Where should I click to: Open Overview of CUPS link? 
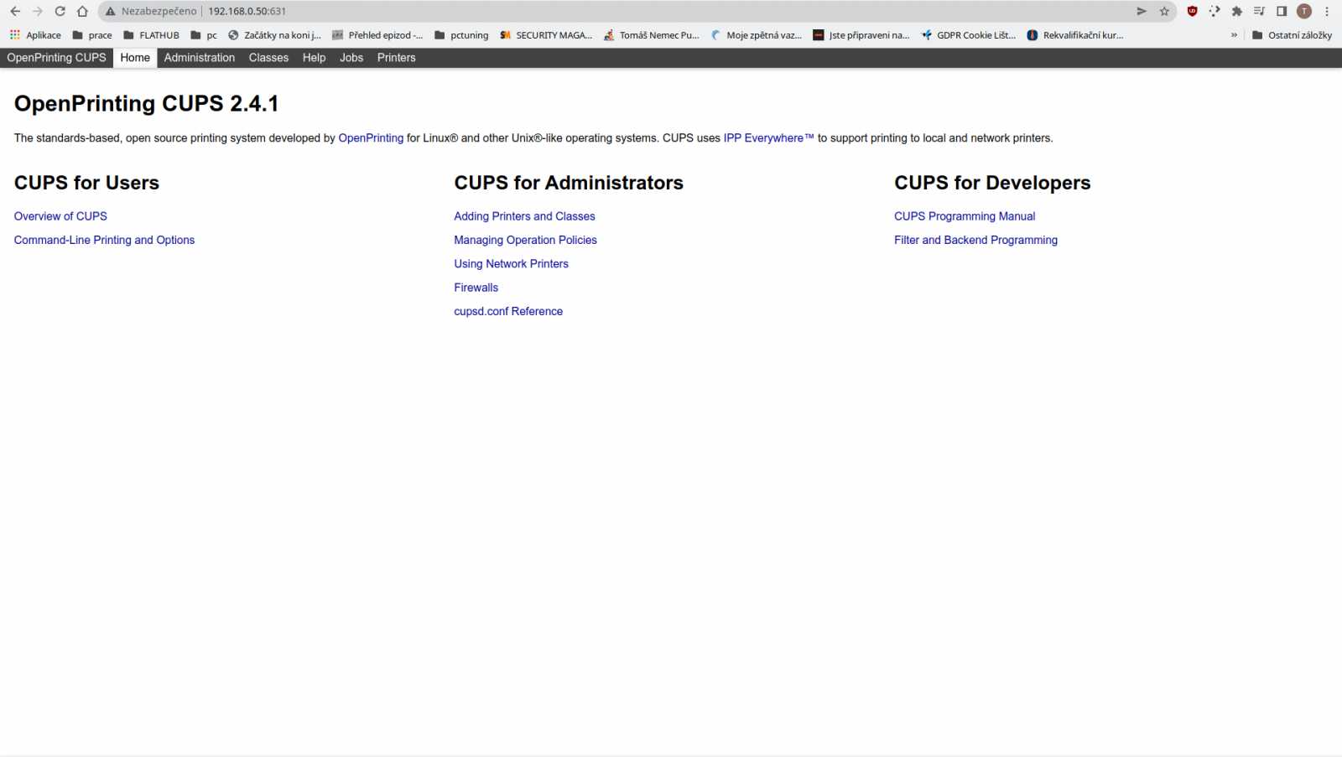(x=60, y=216)
